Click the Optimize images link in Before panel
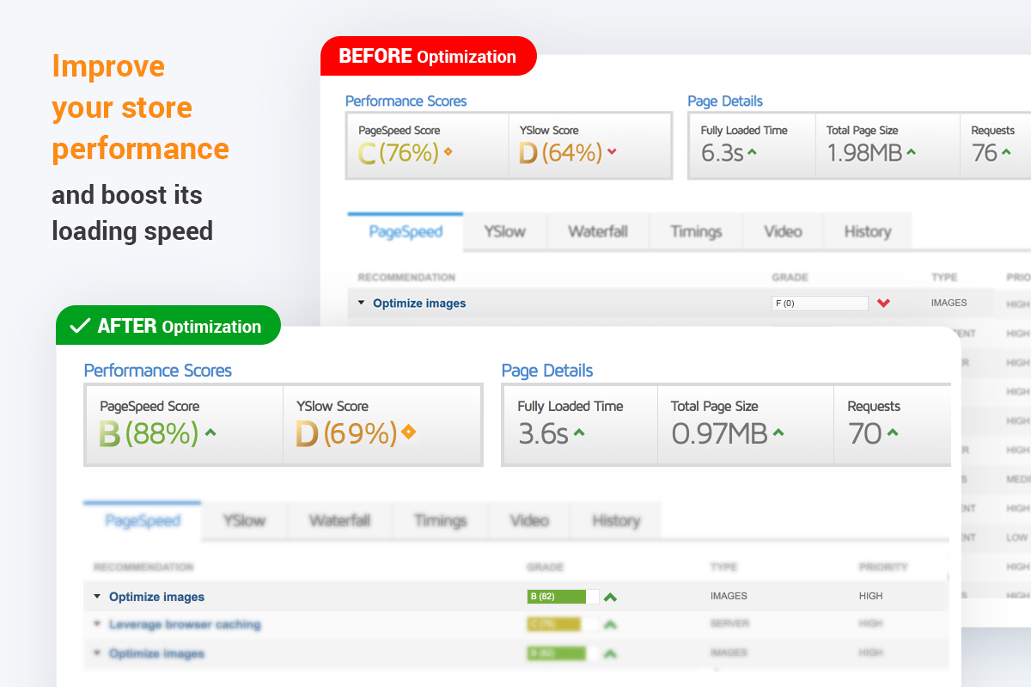Image resolution: width=1031 pixels, height=687 pixels. pos(419,304)
